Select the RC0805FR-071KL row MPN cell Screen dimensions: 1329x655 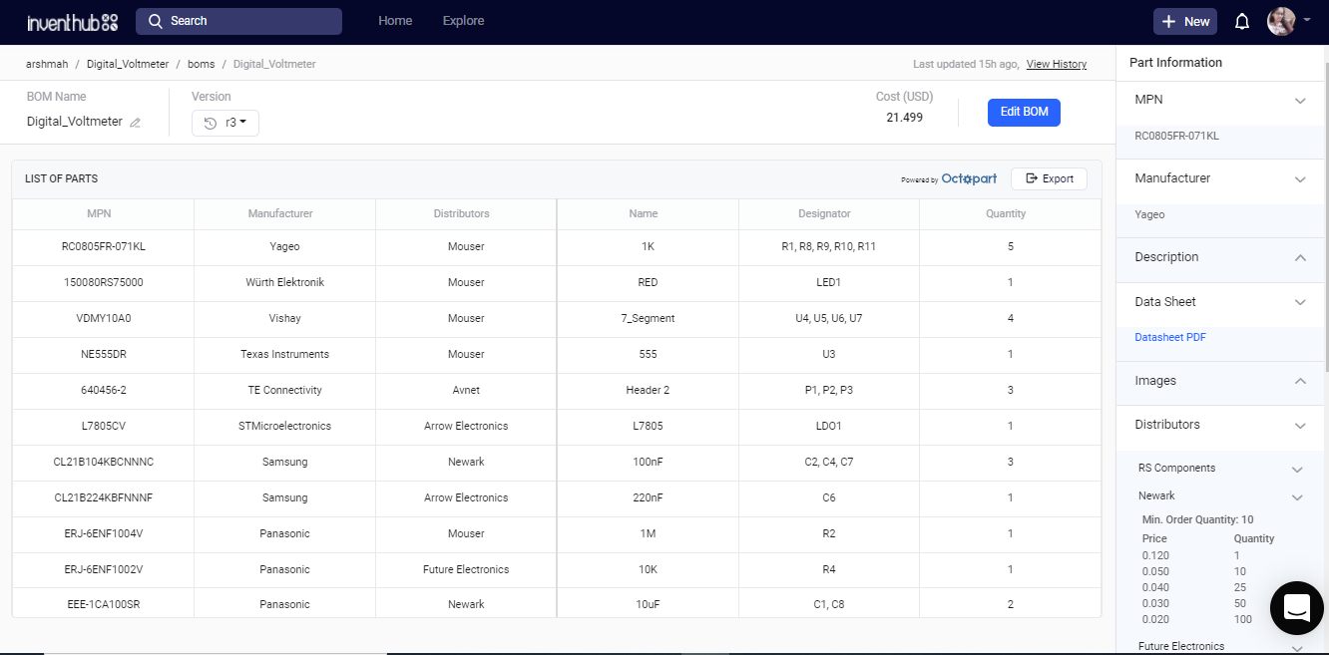tap(103, 246)
